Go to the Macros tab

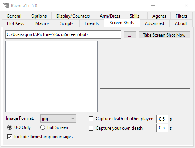(42, 23)
